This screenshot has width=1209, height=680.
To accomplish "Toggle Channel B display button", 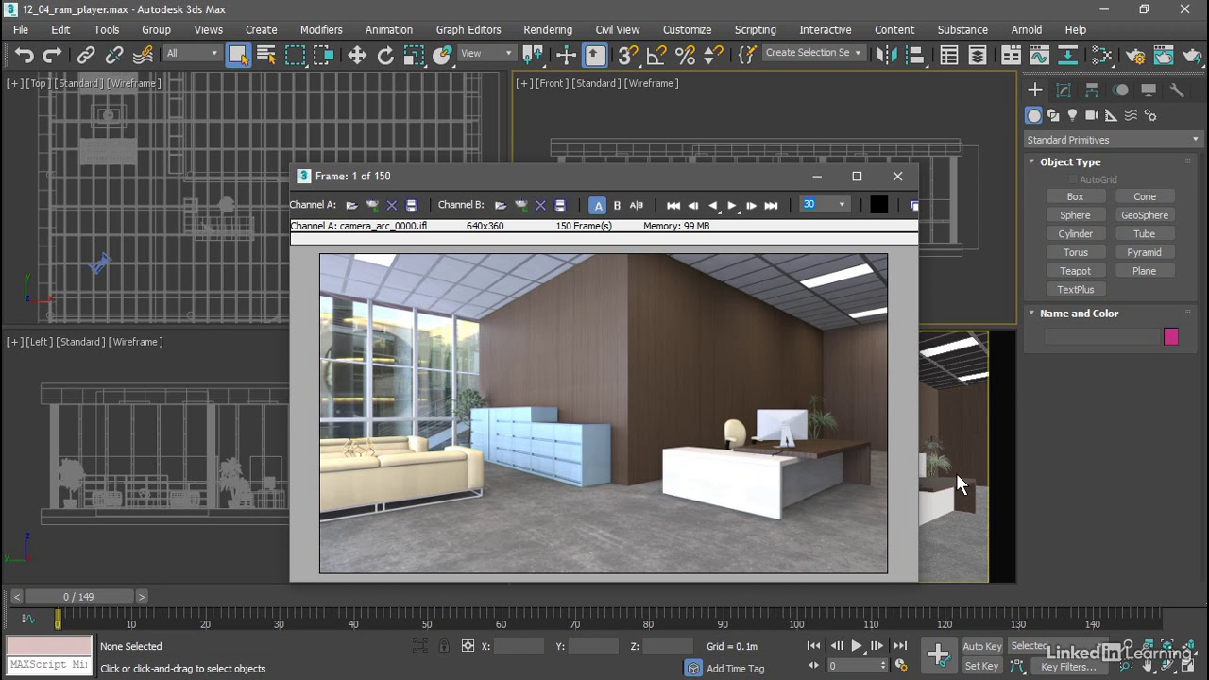I will 617,205.
